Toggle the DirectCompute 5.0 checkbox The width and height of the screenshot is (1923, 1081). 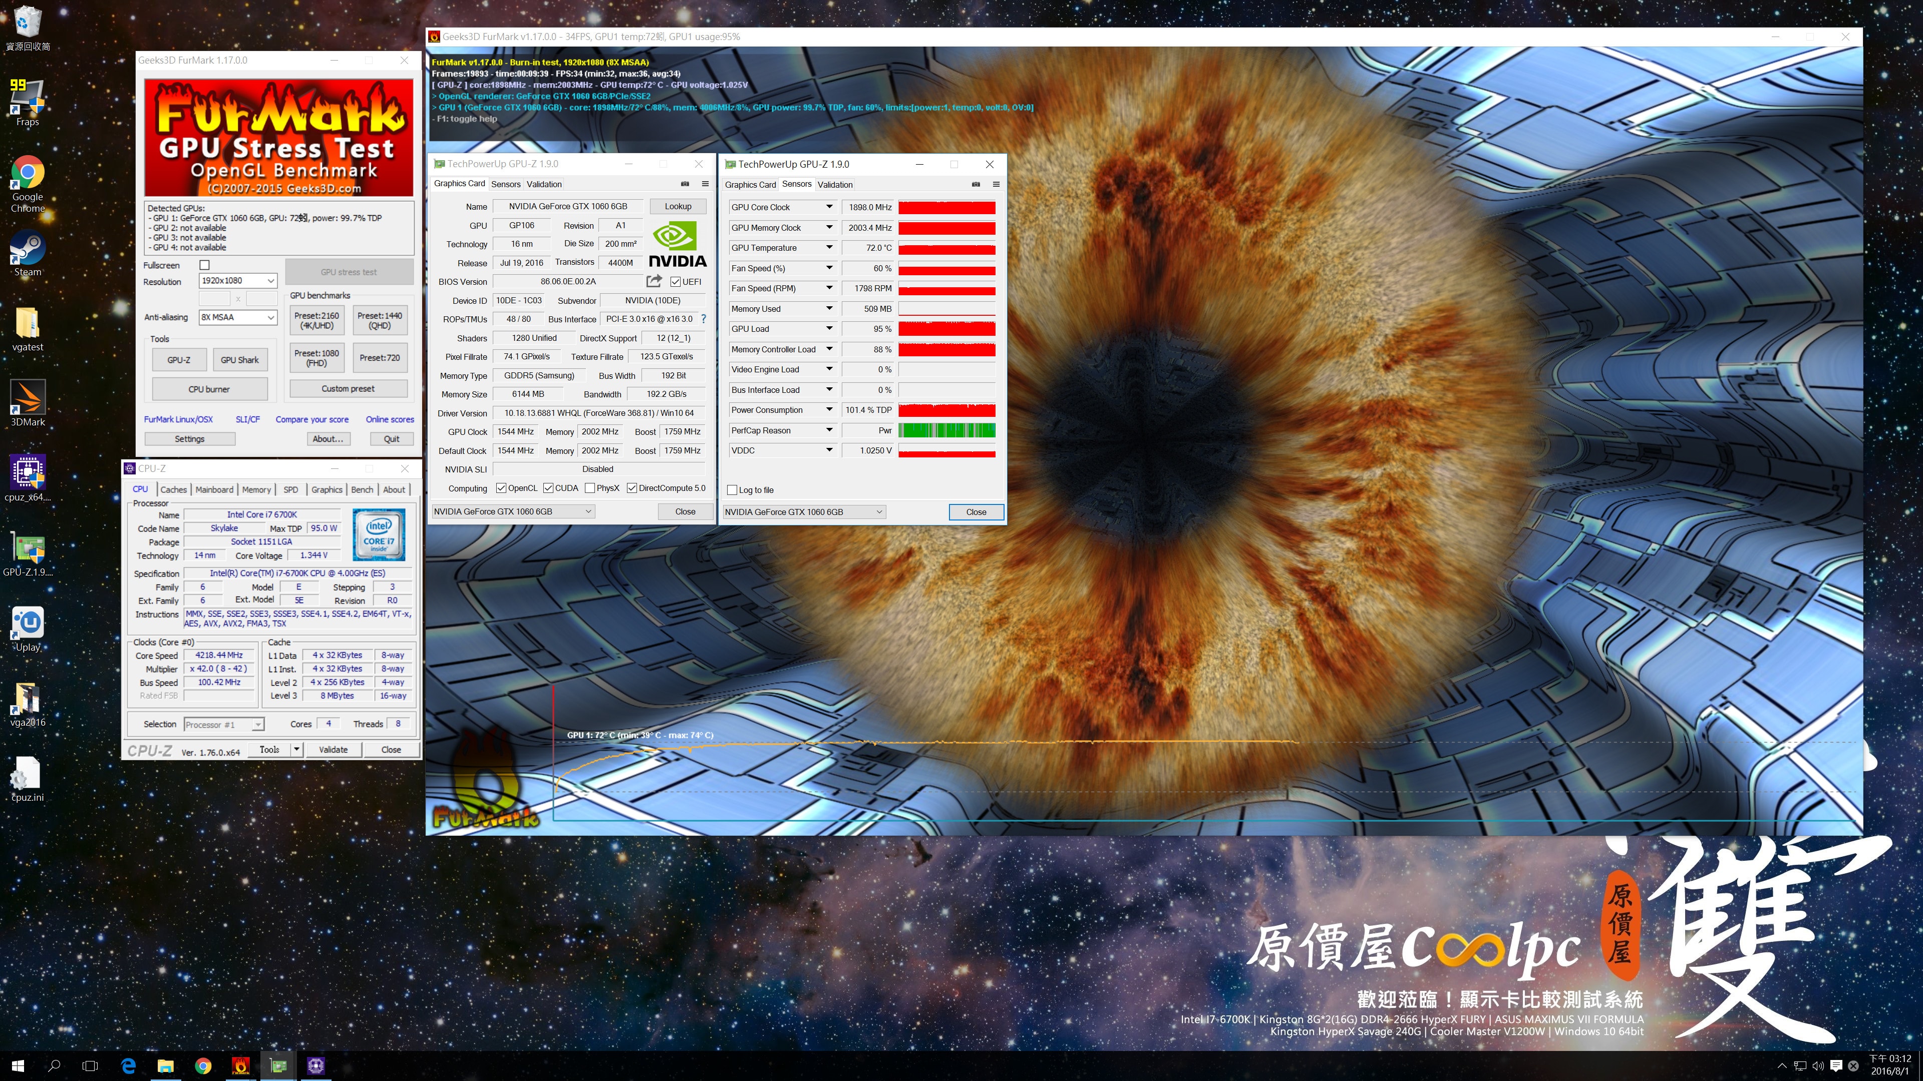(x=631, y=488)
